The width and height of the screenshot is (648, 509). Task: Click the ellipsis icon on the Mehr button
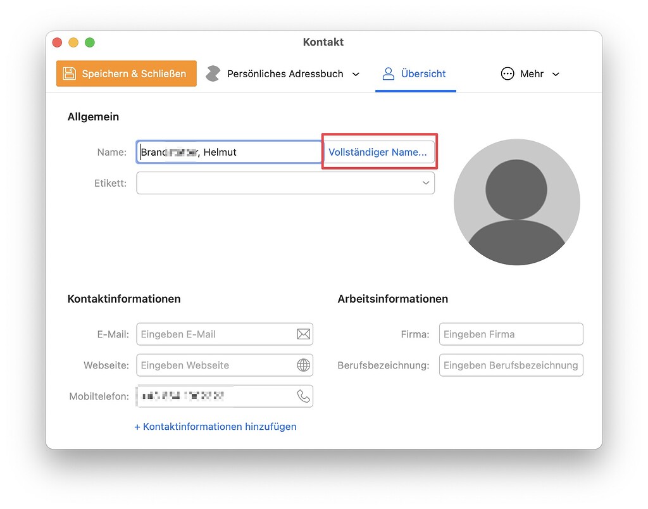pos(507,73)
